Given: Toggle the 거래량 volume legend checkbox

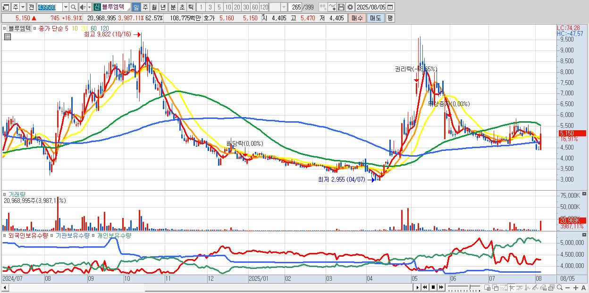Looking at the screenshot, I should click(5, 194).
